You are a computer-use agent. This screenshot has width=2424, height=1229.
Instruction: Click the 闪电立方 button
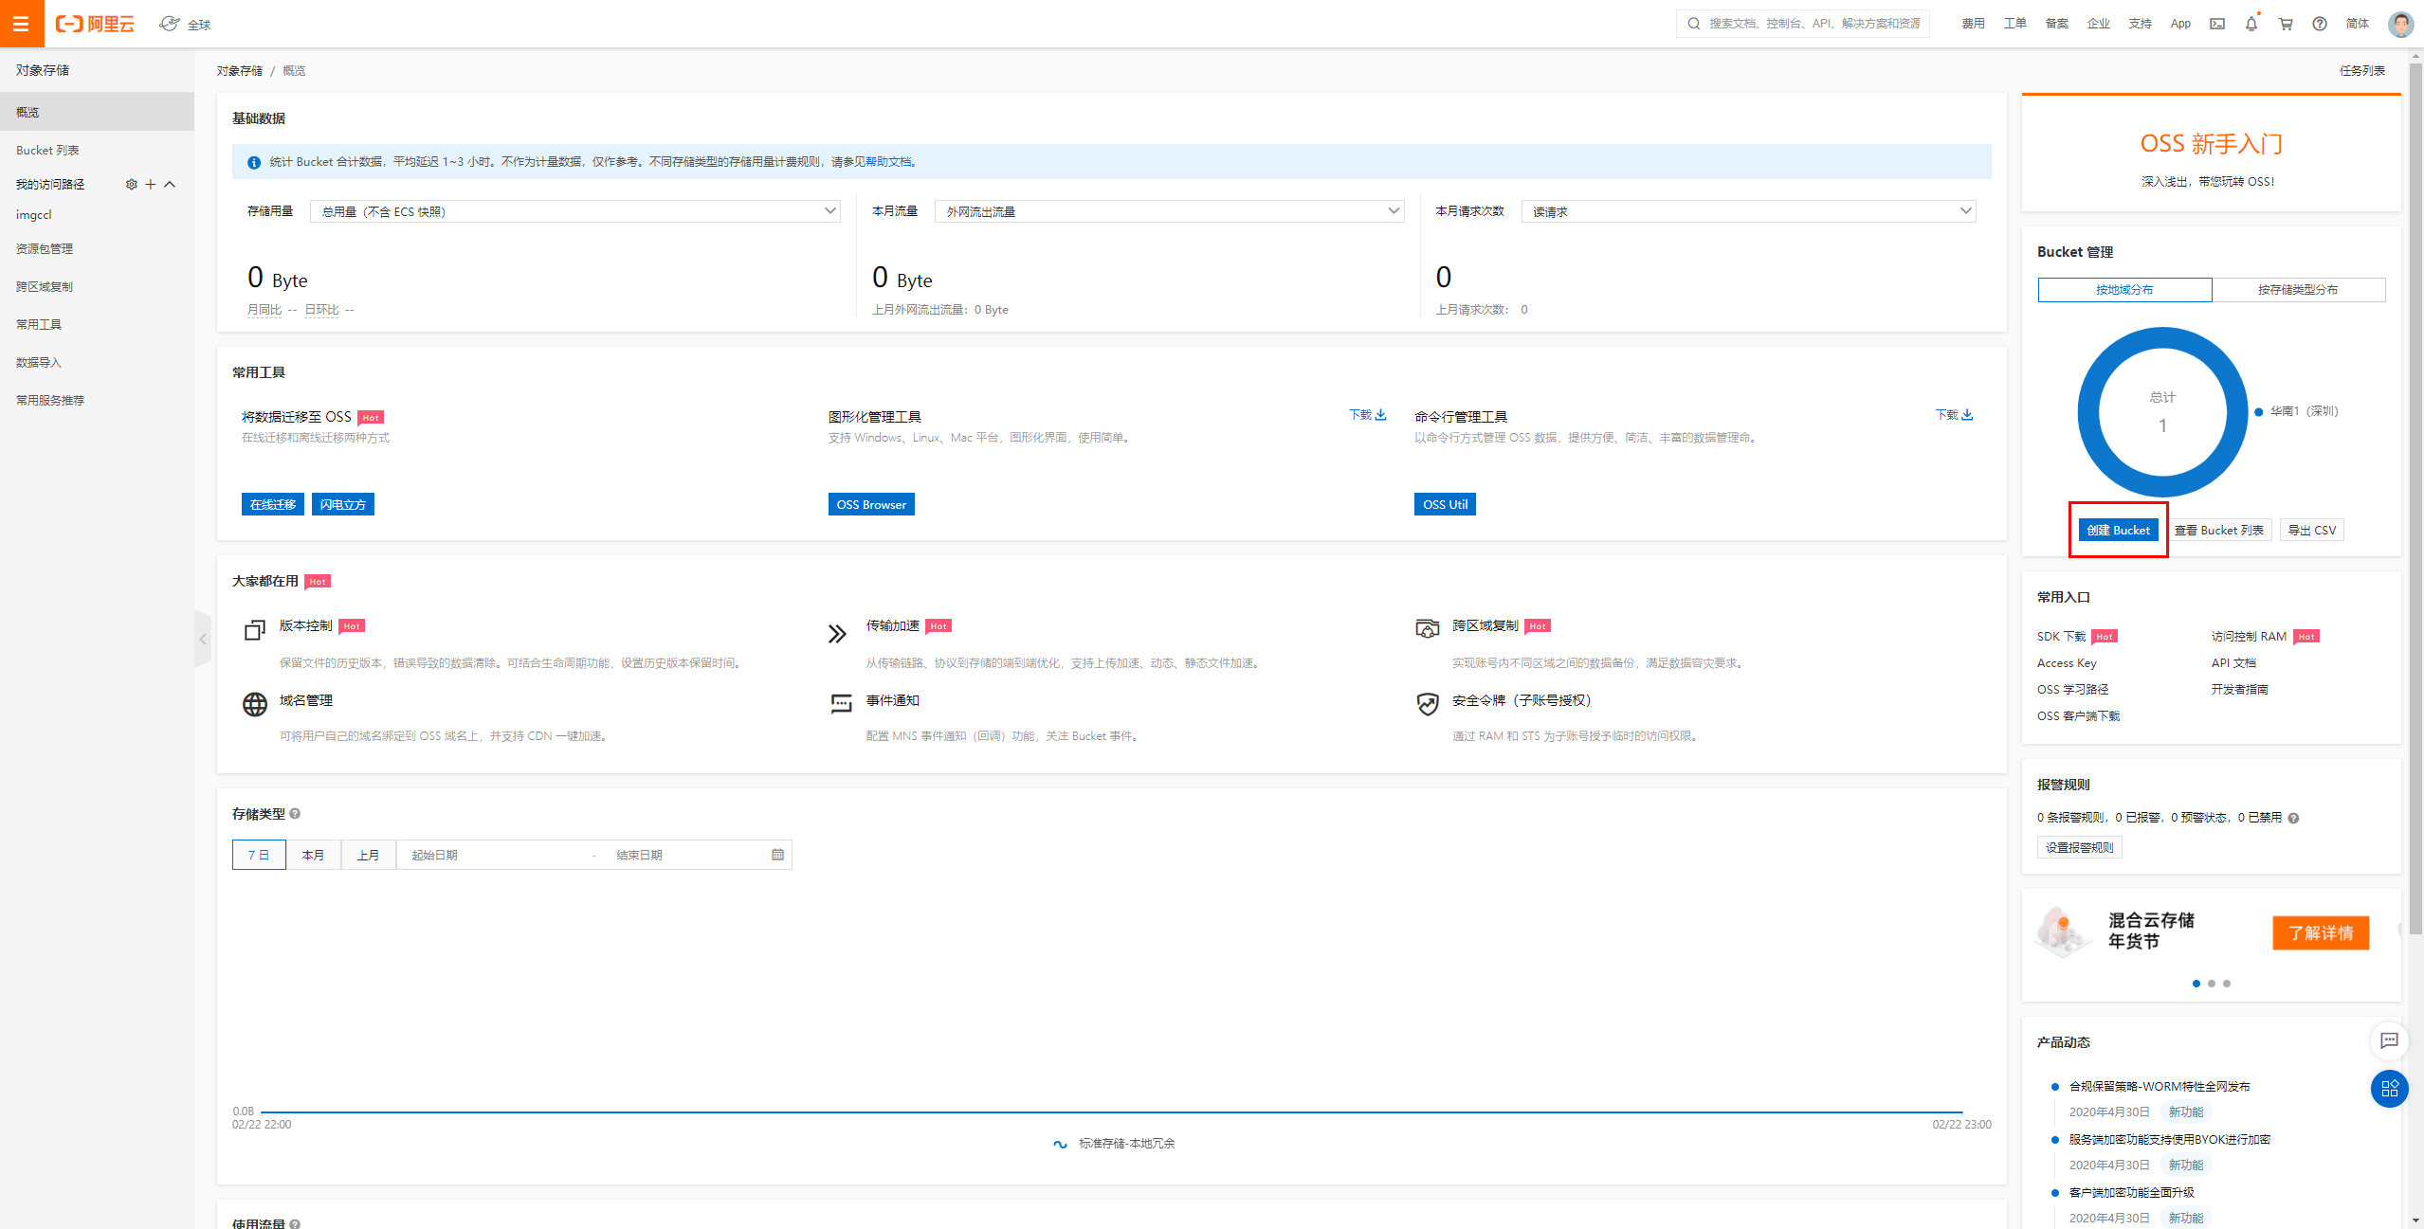coord(343,504)
